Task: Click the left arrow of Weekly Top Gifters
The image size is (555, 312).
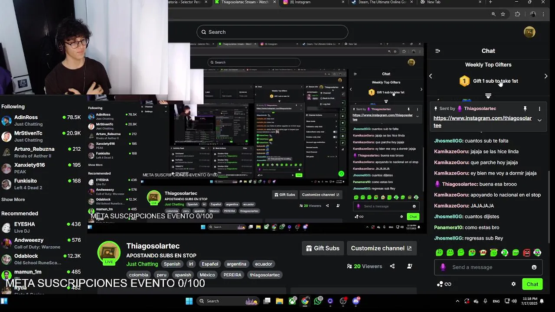Action: [431, 76]
